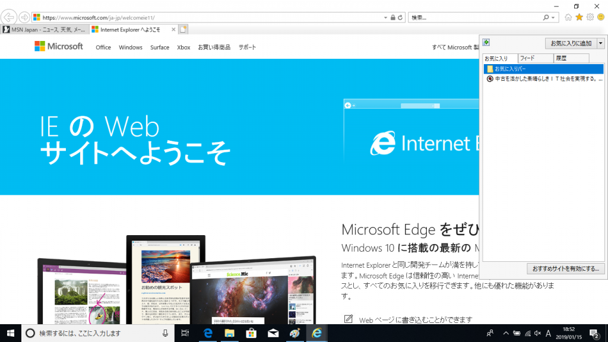This screenshot has width=608, height=342.
Task: Refresh the page with the reload icon
Action: coord(400,17)
